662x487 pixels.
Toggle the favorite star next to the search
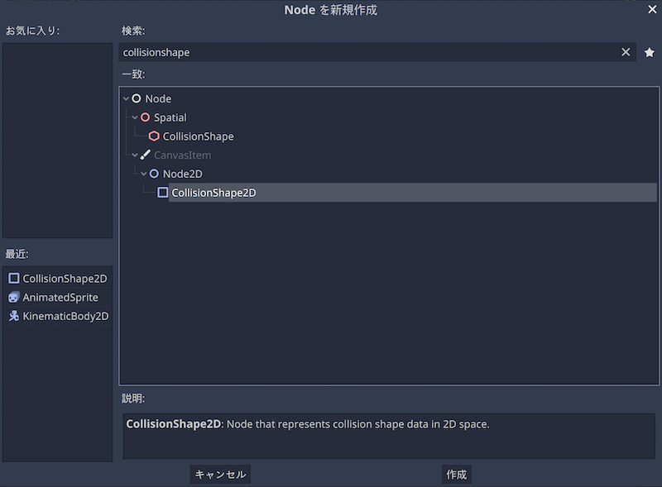(649, 52)
